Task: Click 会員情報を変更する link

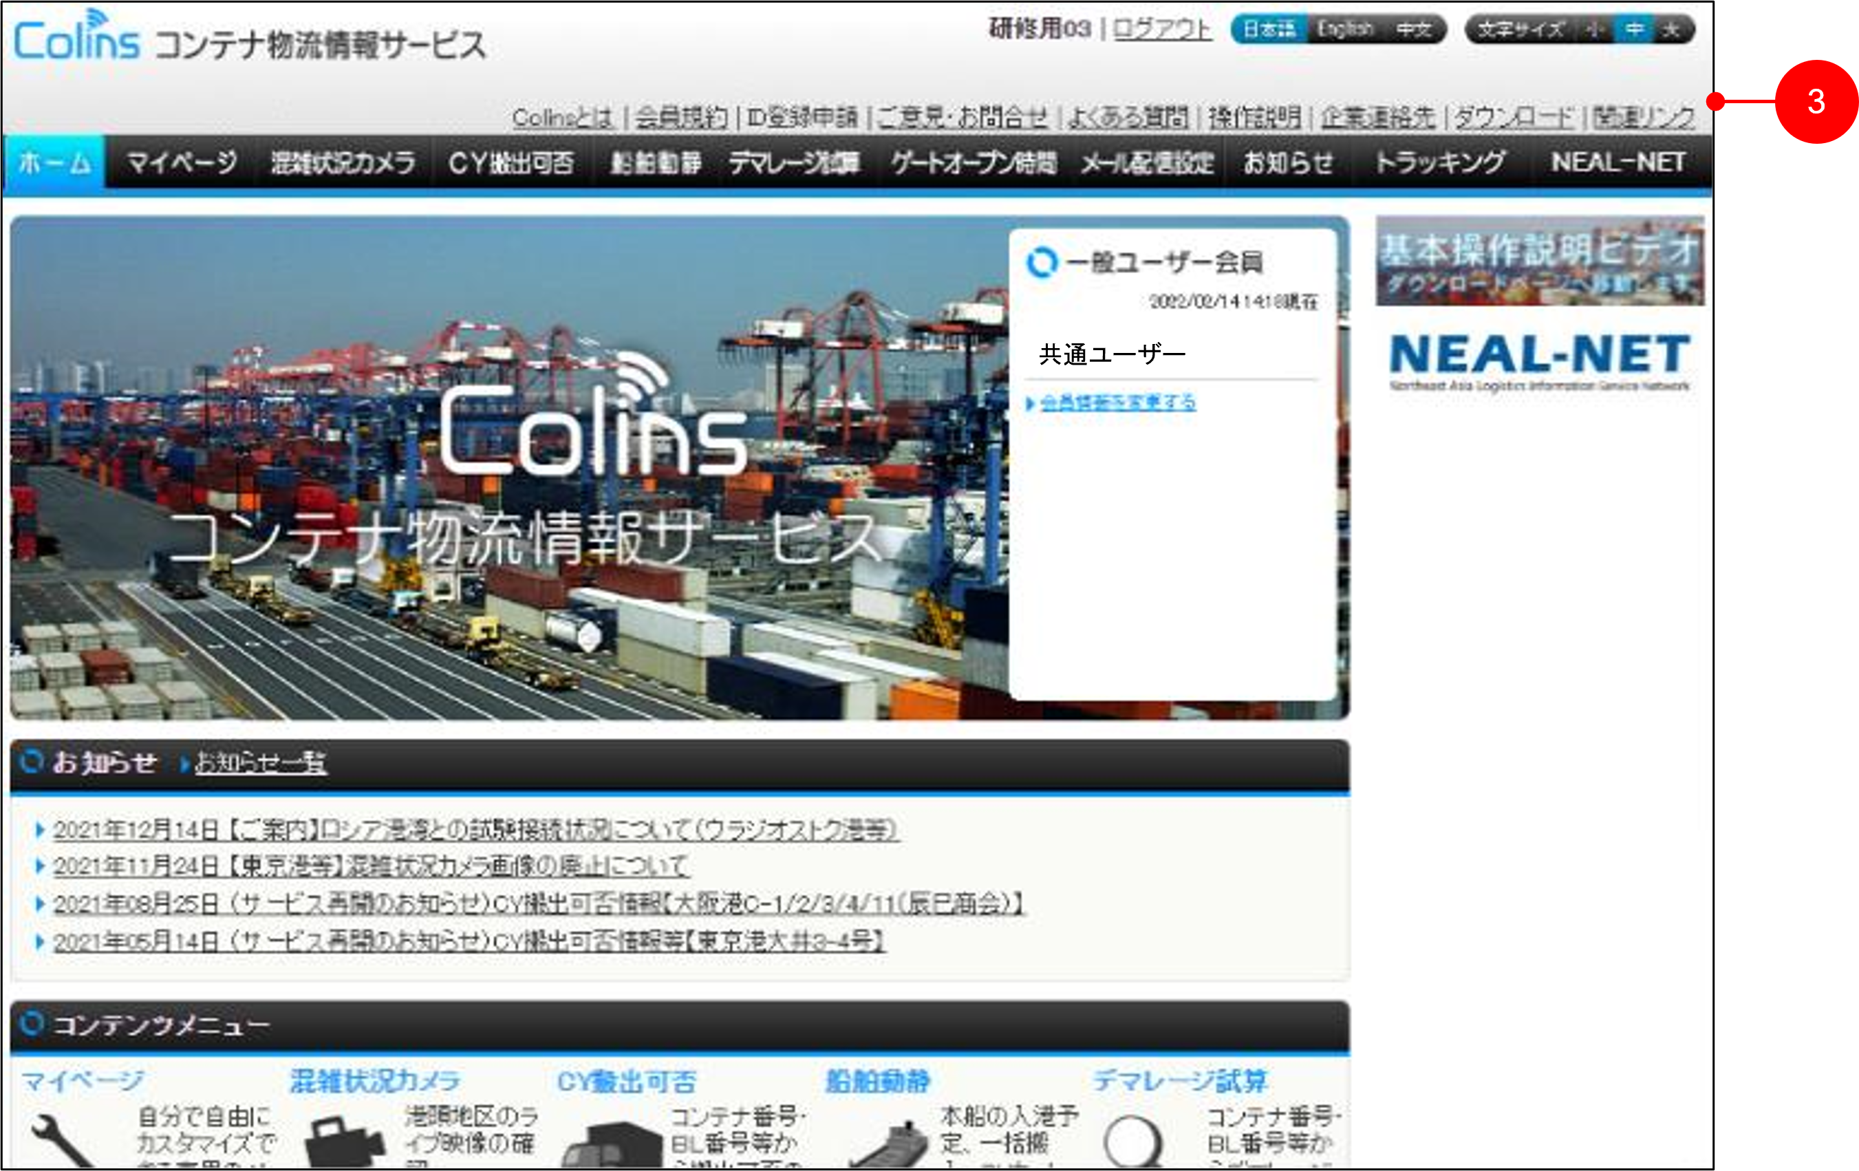Action: pos(1118,402)
